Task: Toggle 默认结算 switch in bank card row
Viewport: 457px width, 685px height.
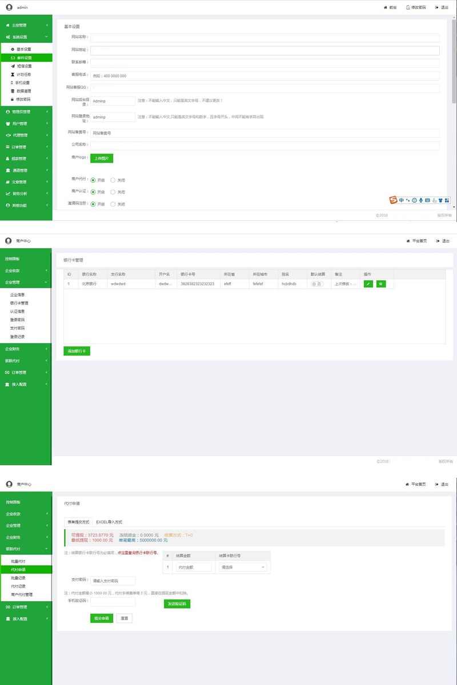Action: [x=316, y=284]
